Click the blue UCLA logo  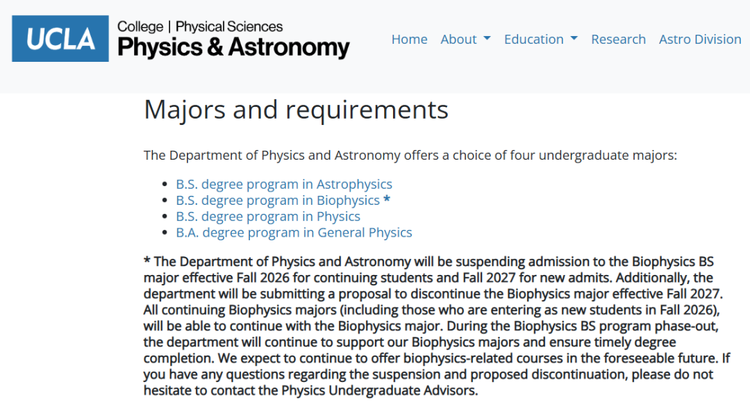[60, 39]
